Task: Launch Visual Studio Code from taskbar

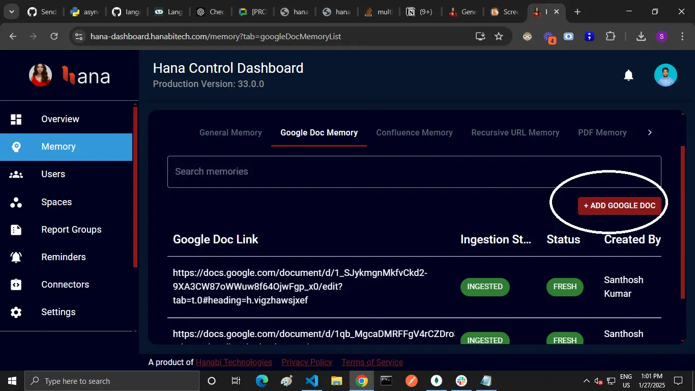Action: coord(312,381)
